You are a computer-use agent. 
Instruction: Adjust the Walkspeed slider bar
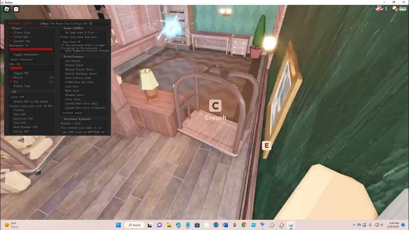(x=31, y=50)
